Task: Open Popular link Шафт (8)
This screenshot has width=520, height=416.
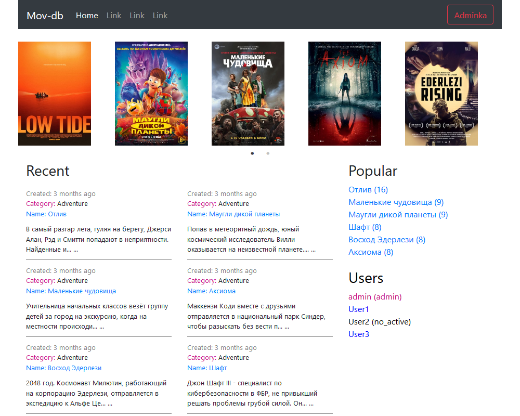Action: 365,227
